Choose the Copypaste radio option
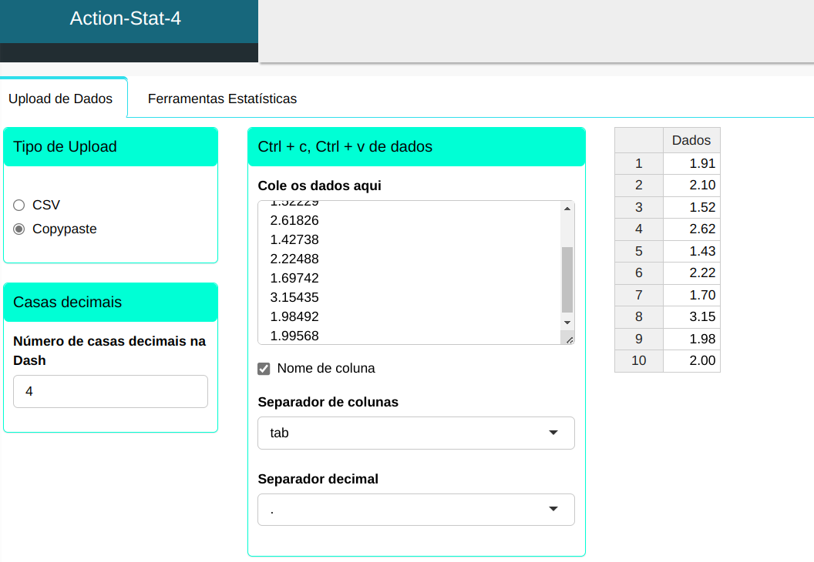This screenshot has height=562, width=814. click(19, 229)
